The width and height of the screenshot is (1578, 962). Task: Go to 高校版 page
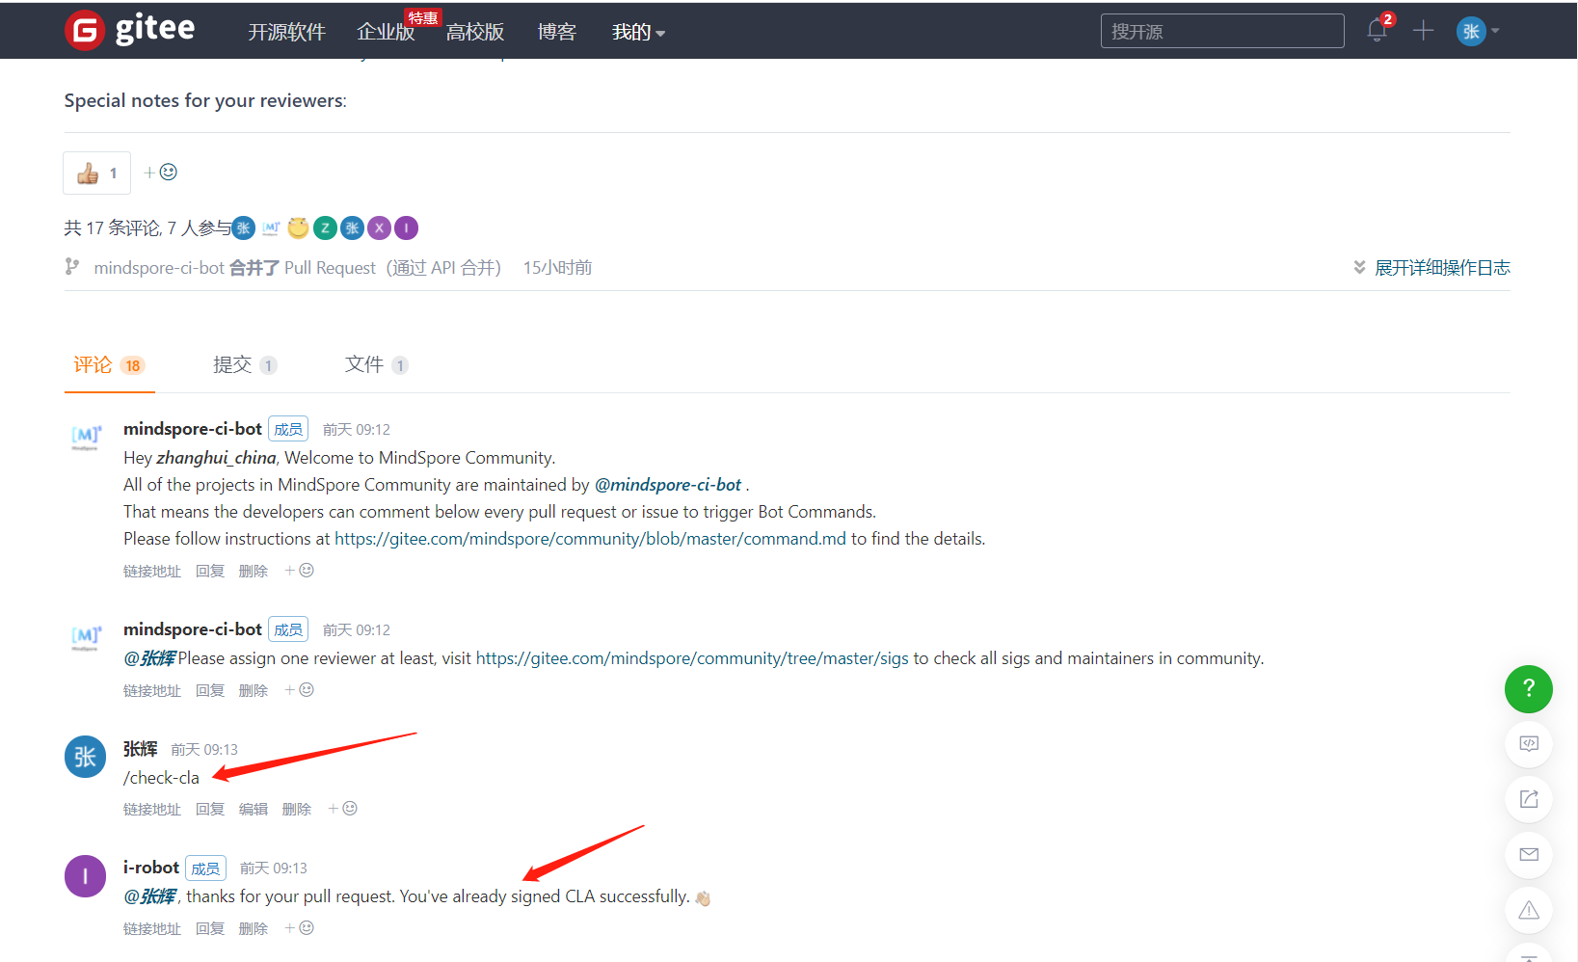pos(475,32)
